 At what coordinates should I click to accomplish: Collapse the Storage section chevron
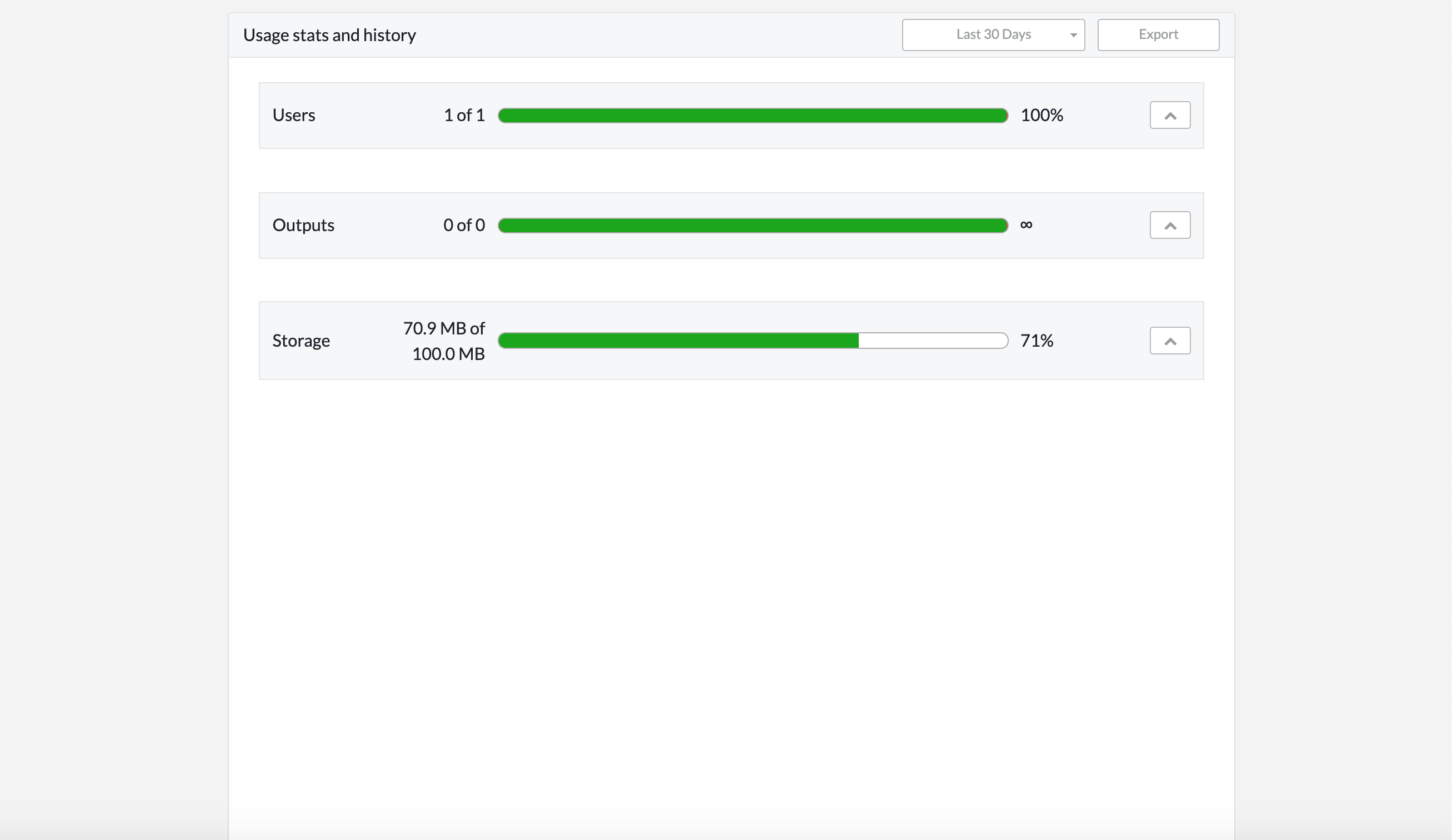pyautogui.click(x=1170, y=341)
